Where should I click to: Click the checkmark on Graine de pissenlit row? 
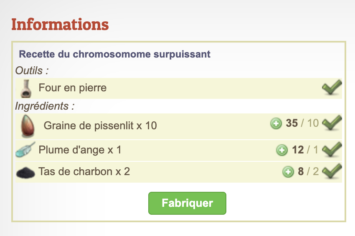coord(332,123)
